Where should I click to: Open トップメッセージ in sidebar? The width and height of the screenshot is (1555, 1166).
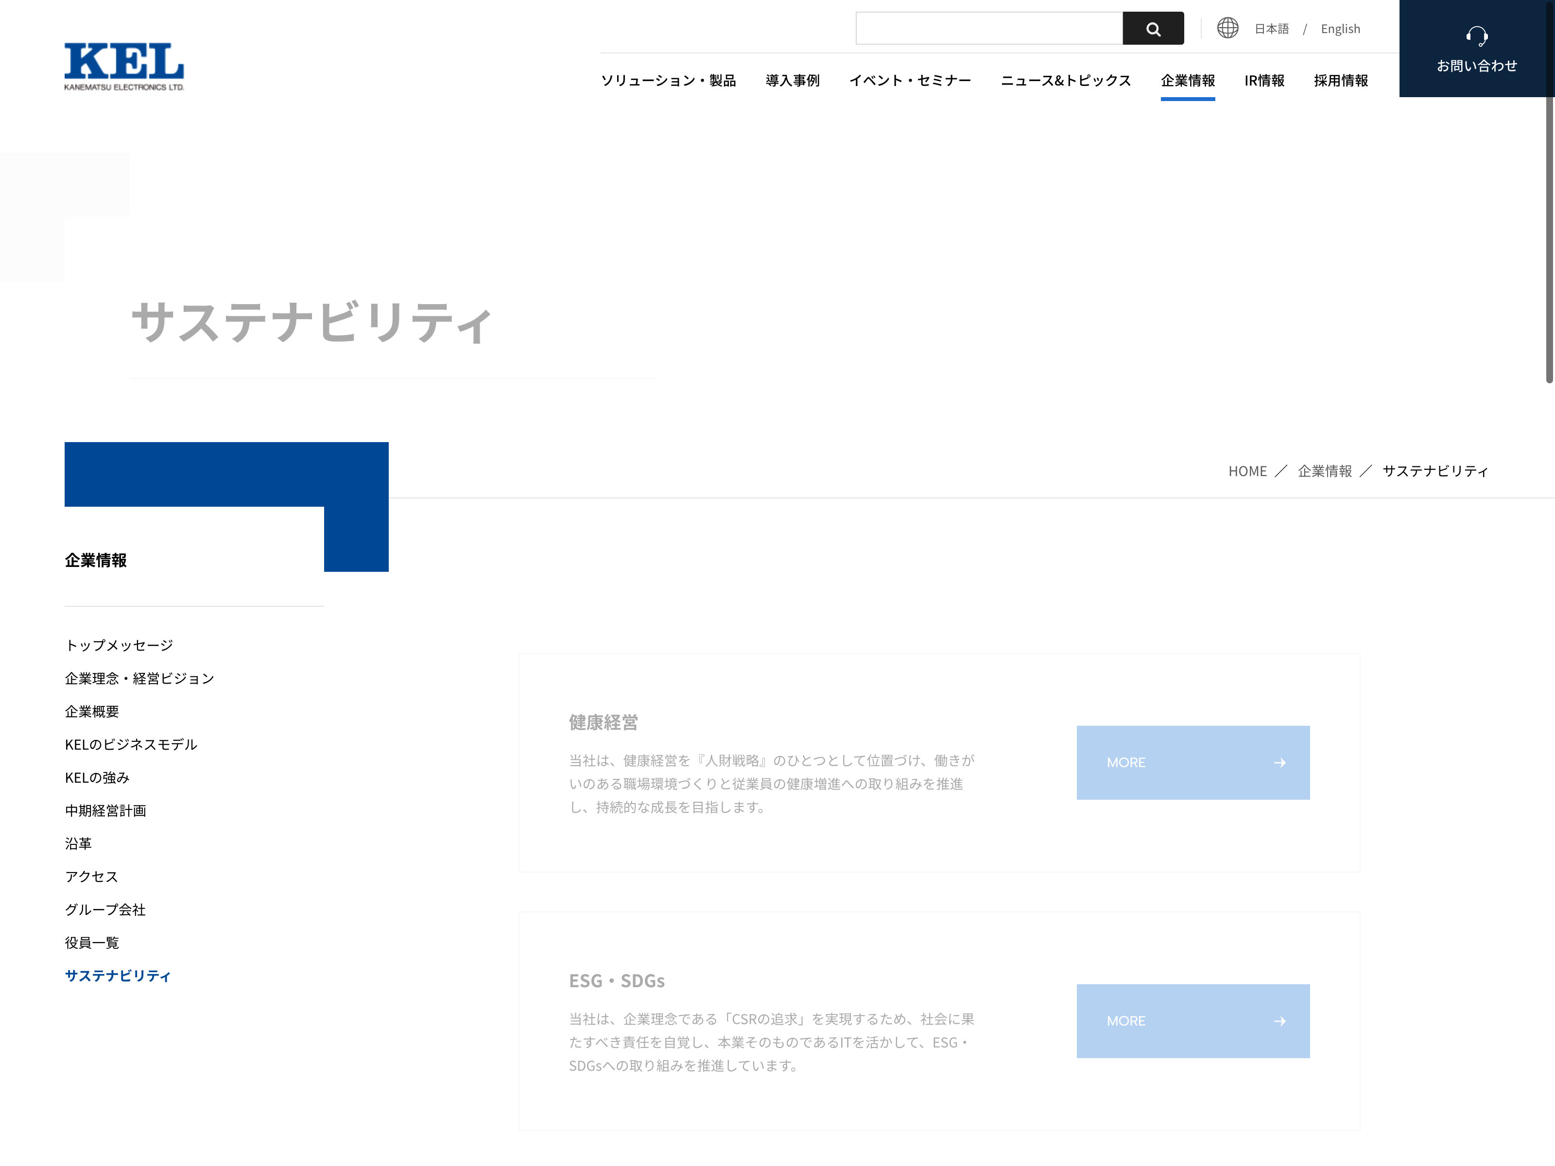click(x=119, y=645)
